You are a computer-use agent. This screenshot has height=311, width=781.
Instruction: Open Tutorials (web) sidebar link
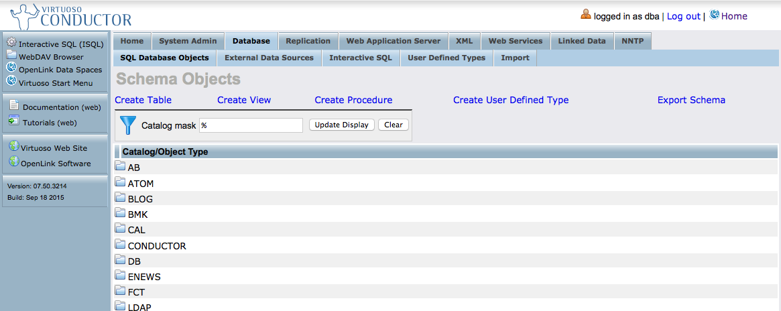(50, 123)
